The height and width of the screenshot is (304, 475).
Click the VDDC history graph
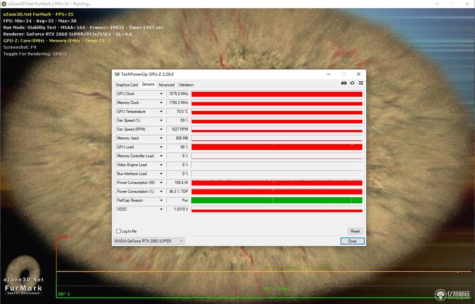click(277, 209)
